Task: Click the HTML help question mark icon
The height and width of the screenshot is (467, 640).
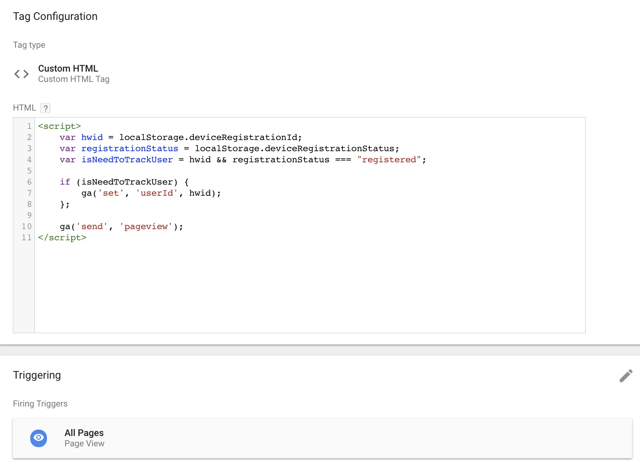Action: pos(46,108)
